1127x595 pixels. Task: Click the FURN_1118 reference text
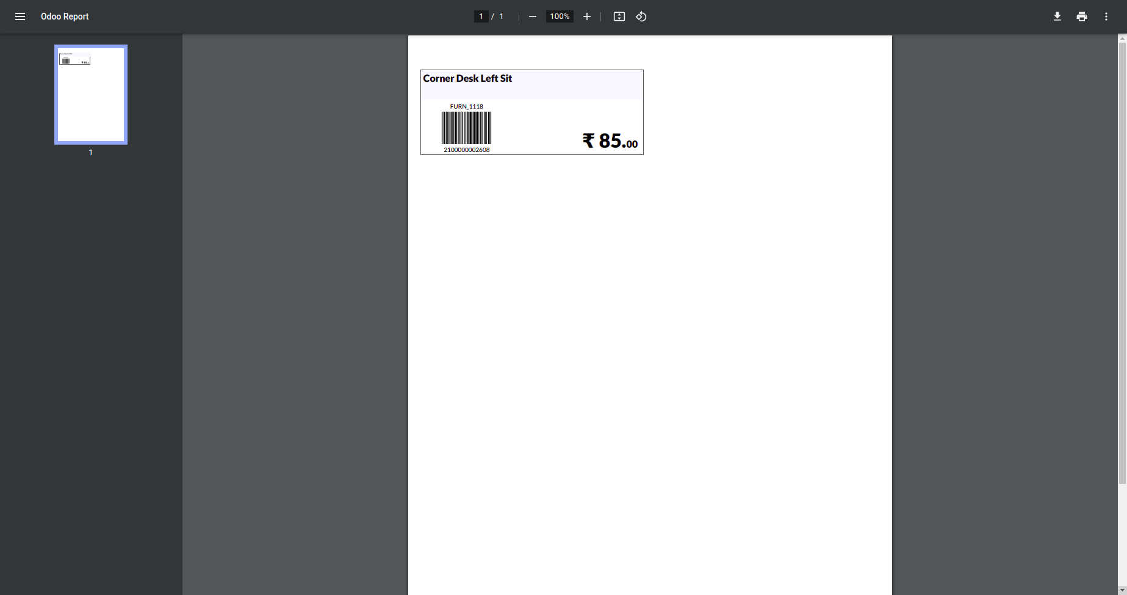(x=467, y=106)
